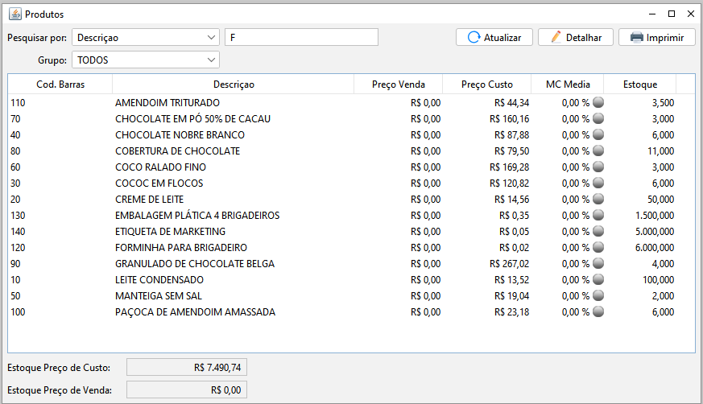Open the Pesquisar por Descriçao dropdown
This screenshot has width=703, height=404.
[145, 37]
